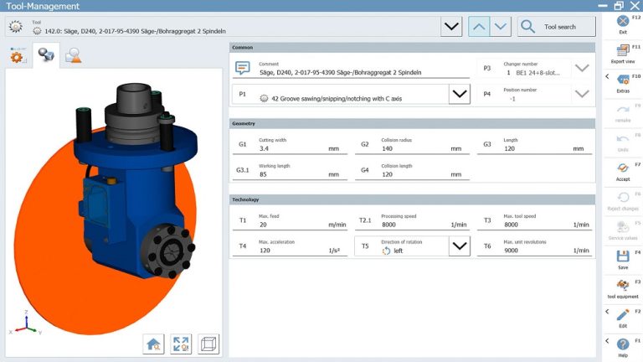Click the Exit icon in the sidebar
The width and height of the screenshot is (643, 362).
pyautogui.click(x=622, y=23)
